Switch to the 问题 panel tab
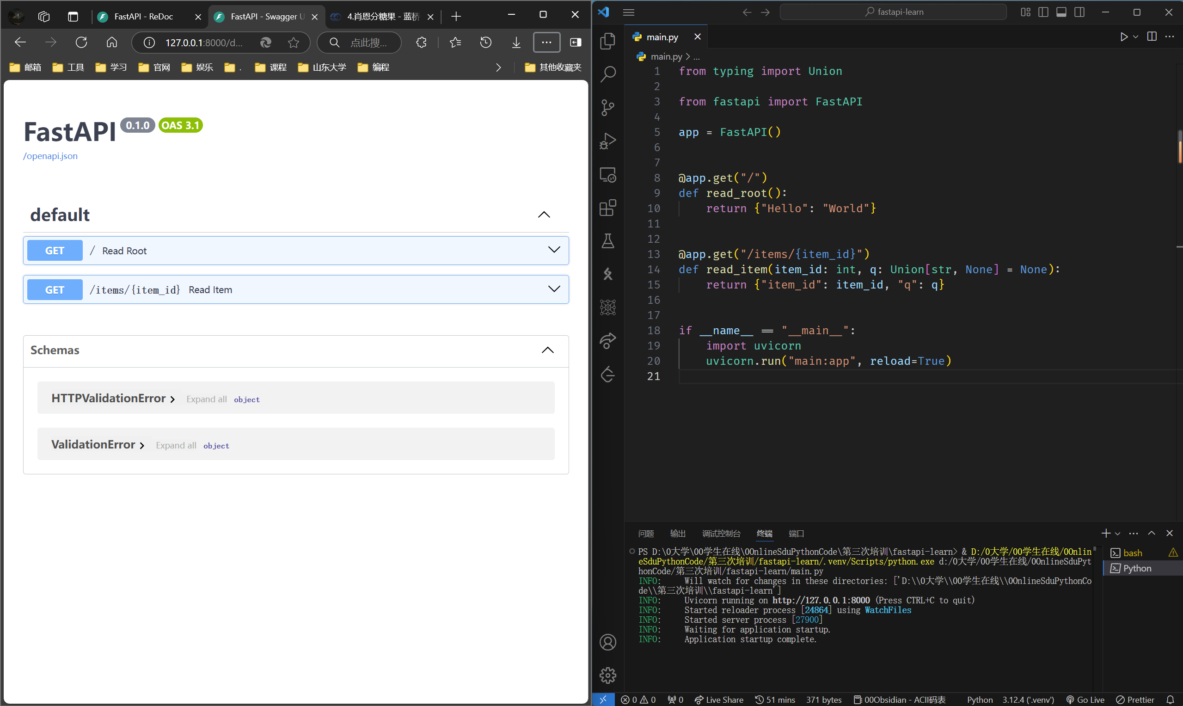This screenshot has height=706, width=1183. click(x=645, y=533)
